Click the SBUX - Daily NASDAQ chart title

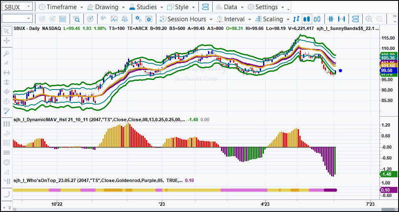[x=38, y=28]
